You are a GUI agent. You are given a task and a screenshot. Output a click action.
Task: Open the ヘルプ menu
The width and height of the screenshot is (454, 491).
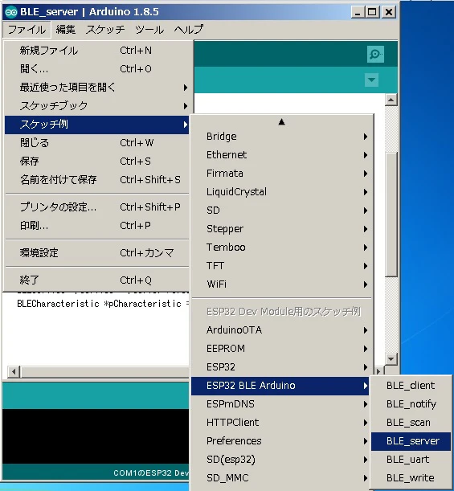(189, 30)
